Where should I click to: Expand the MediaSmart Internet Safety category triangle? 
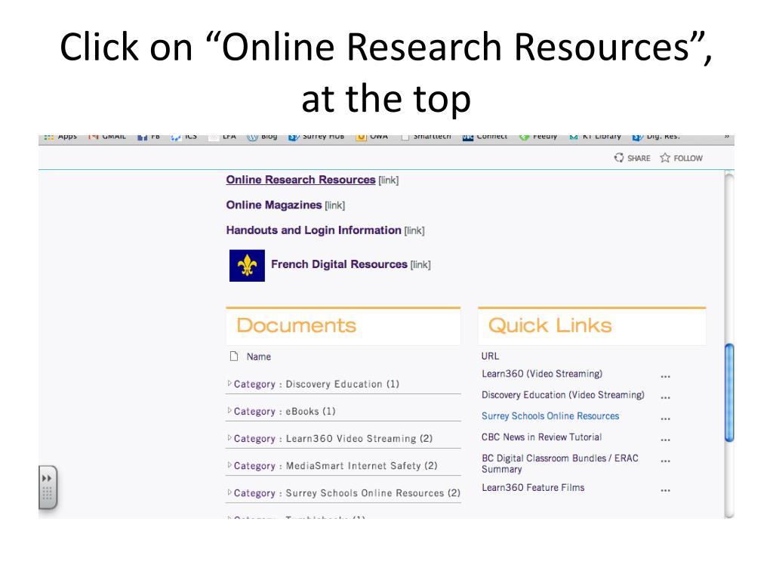(x=229, y=464)
